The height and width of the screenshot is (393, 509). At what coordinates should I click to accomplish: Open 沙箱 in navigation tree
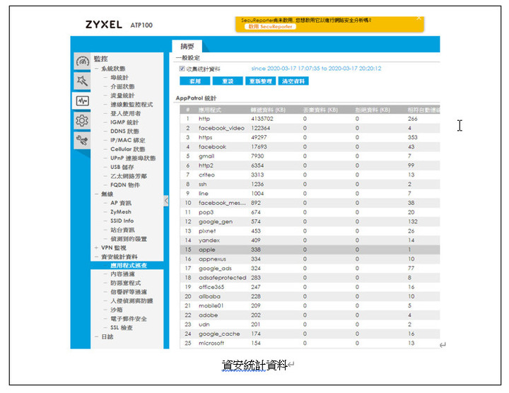click(116, 310)
